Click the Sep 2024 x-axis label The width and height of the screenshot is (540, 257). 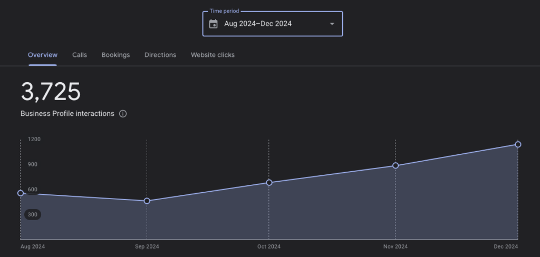point(147,246)
